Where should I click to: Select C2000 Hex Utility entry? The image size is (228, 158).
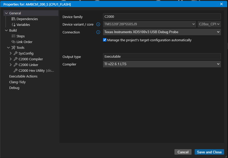click(x=32, y=70)
